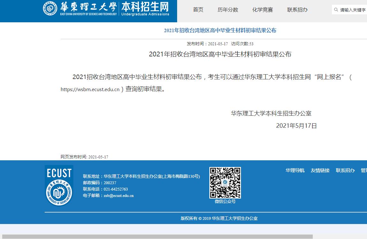
Task: Select 化学竞赛 in the top navigation
Action: coord(263,10)
